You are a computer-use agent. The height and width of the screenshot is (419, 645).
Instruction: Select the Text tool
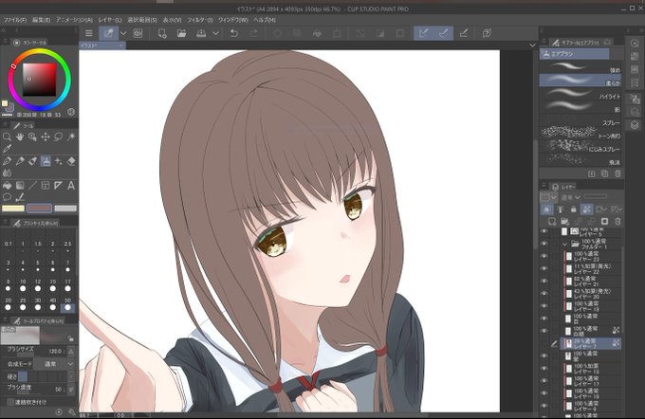[x=71, y=186]
